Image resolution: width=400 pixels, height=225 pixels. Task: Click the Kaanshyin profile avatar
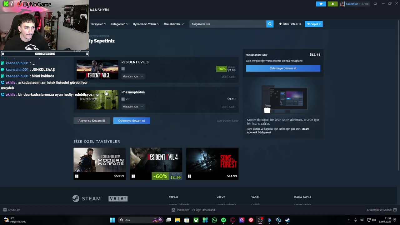(x=342, y=4)
